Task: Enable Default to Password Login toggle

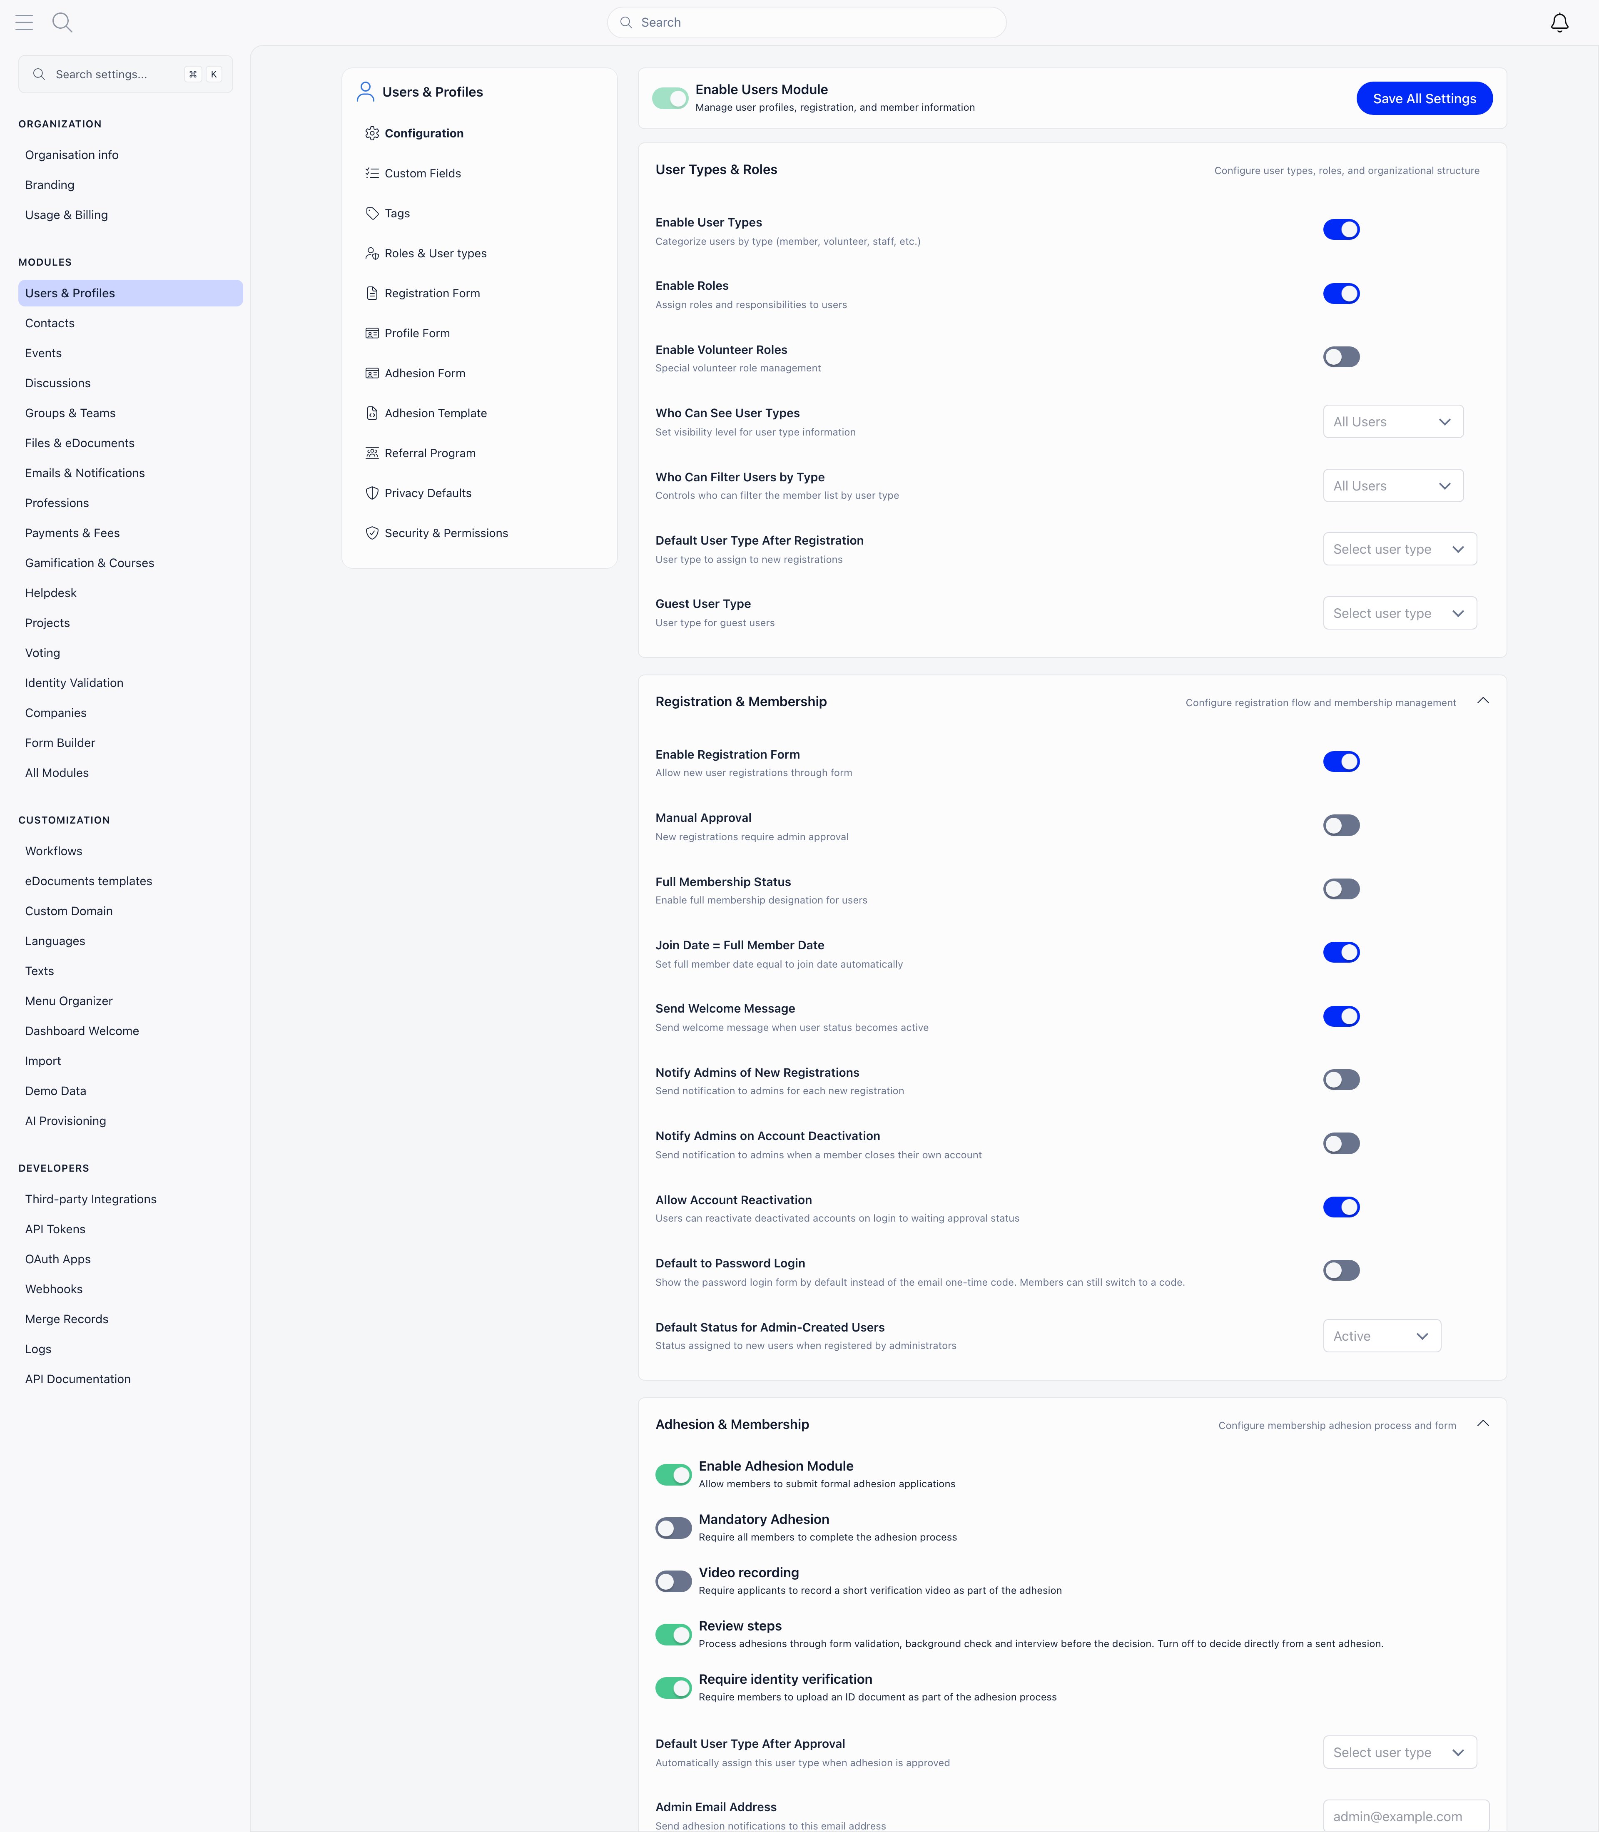Action: click(x=1341, y=1271)
